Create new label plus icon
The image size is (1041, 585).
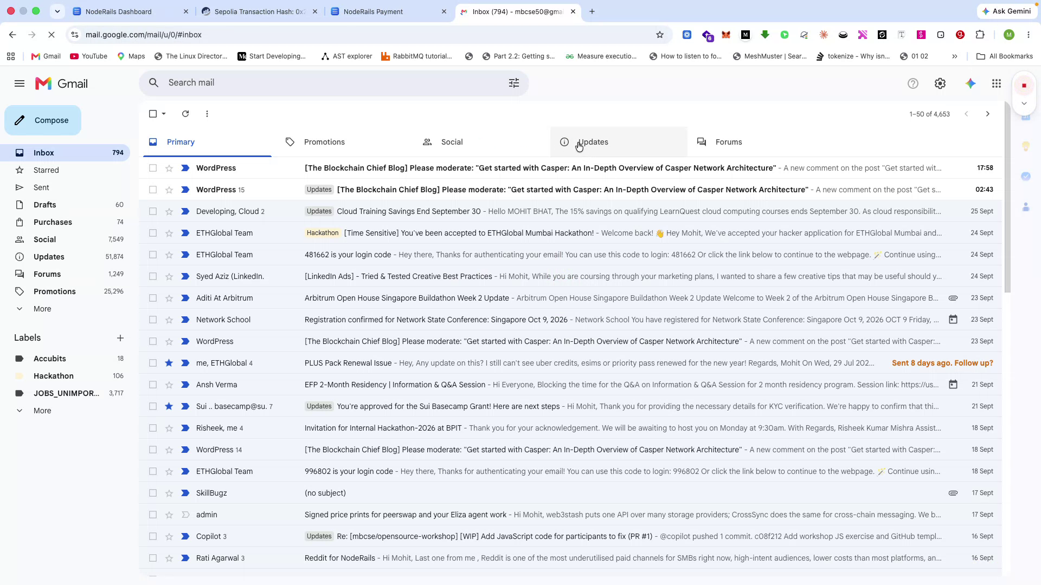tap(120, 338)
